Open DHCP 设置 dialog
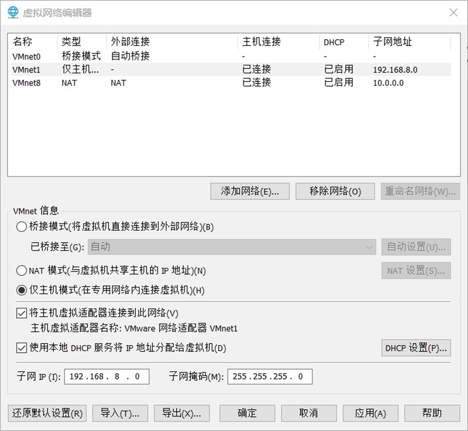This screenshot has width=468, height=431. click(416, 348)
